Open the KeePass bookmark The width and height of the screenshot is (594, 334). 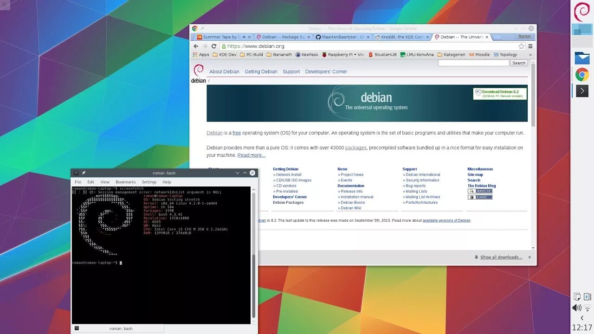tap(307, 54)
